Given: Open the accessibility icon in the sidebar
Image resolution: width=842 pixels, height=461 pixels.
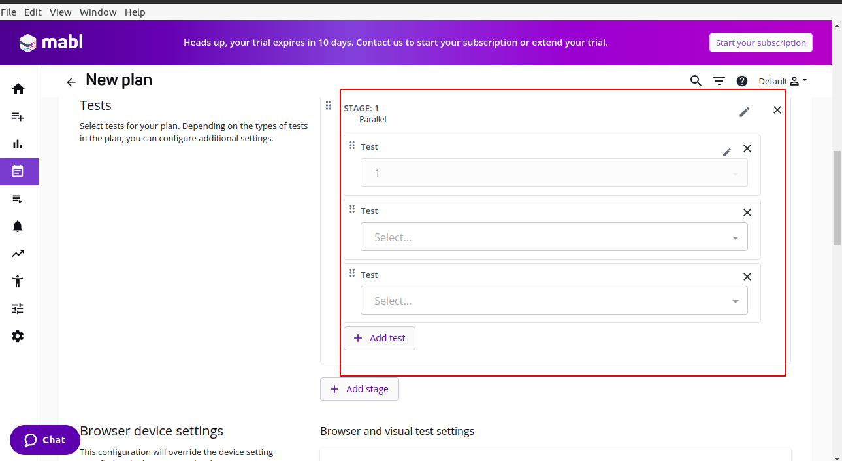Looking at the screenshot, I should pyautogui.click(x=18, y=281).
